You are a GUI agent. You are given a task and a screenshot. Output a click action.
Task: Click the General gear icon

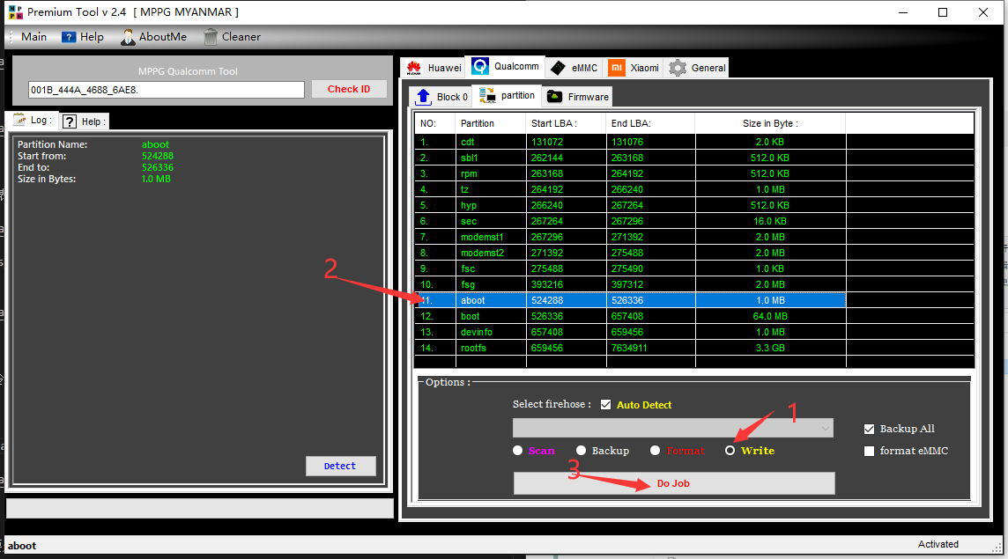tap(678, 68)
